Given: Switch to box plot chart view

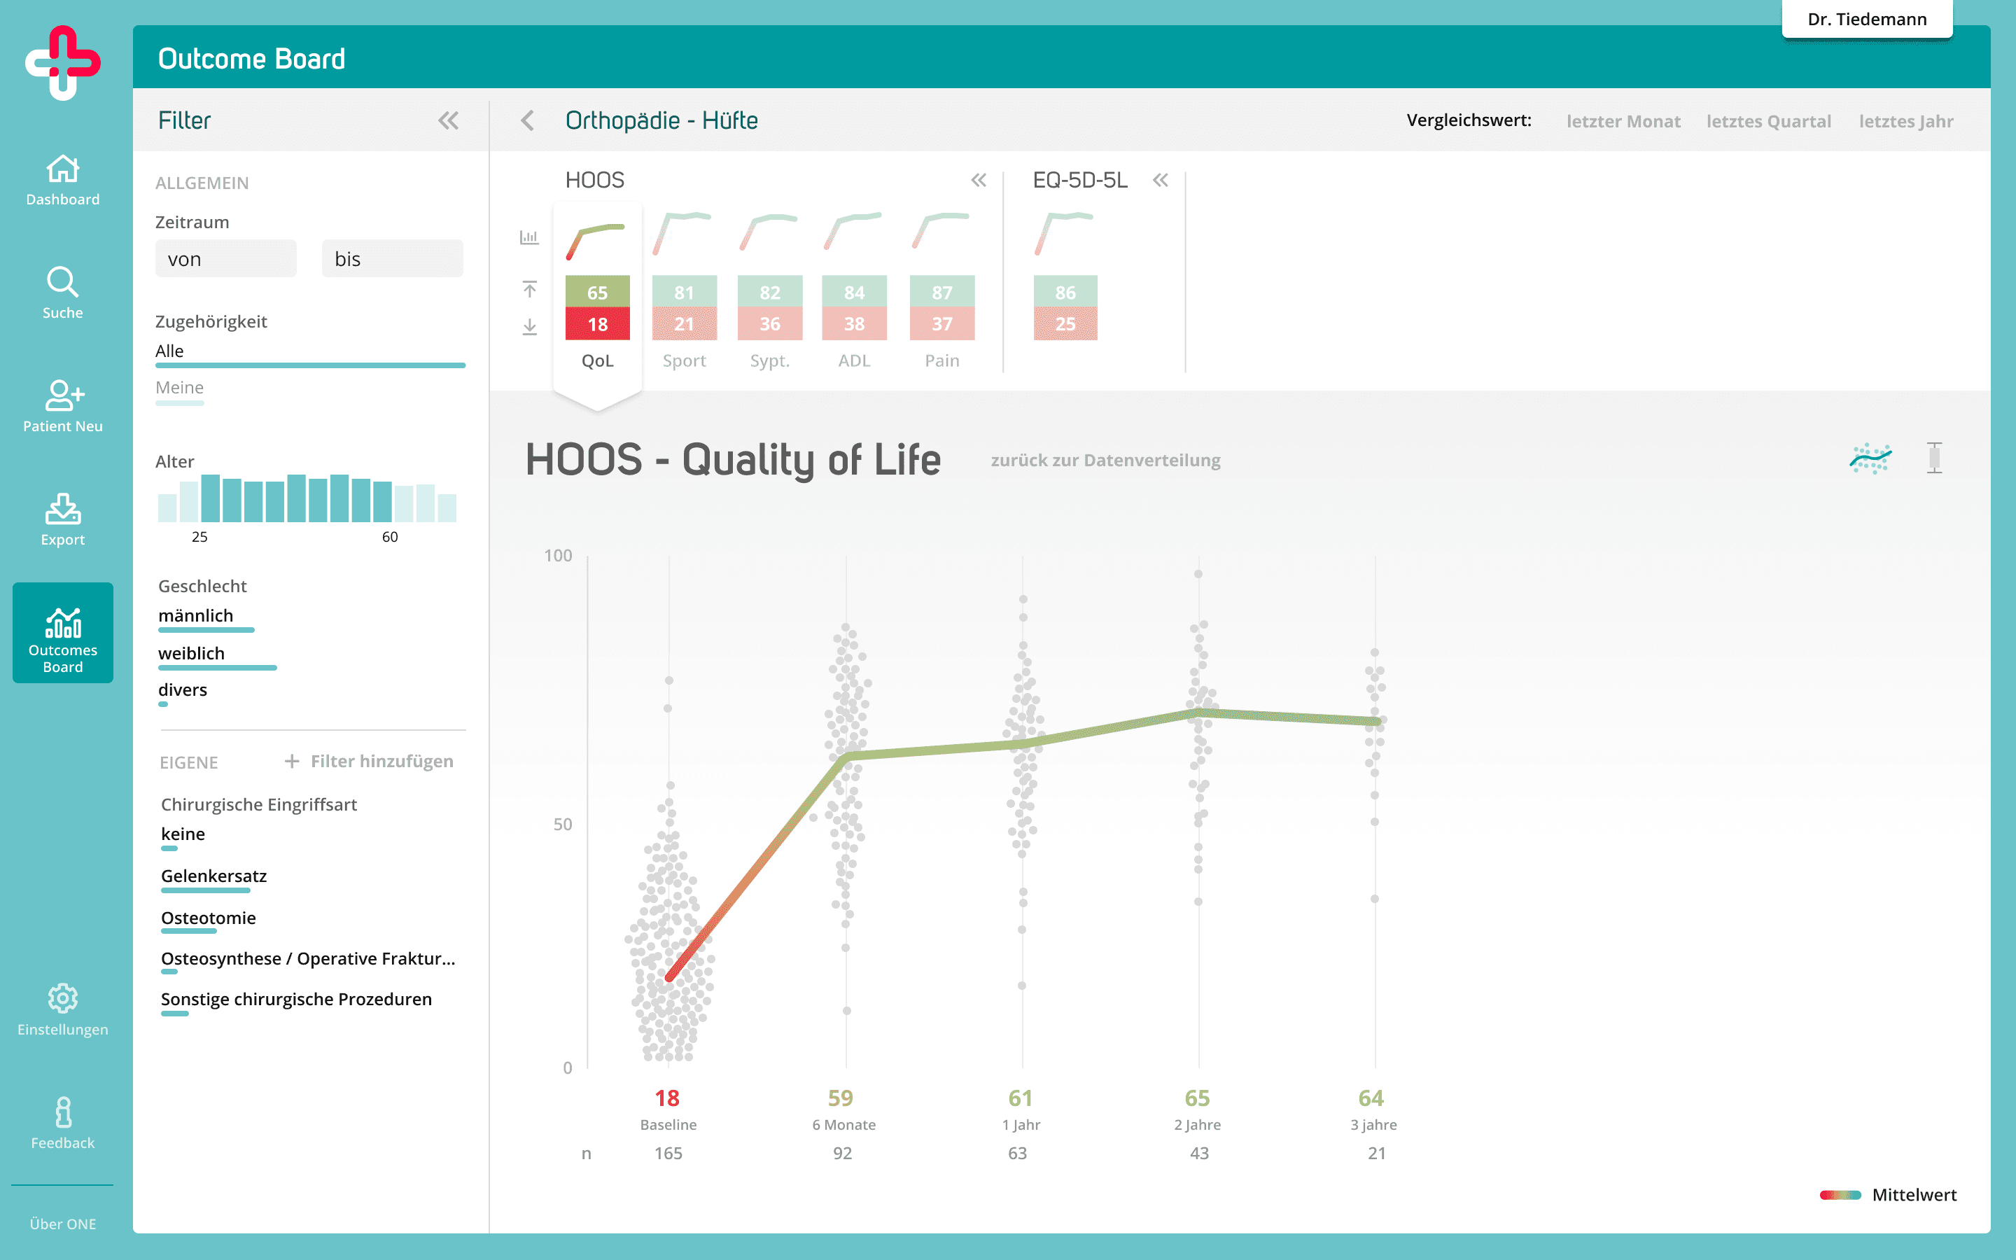Looking at the screenshot, I should (1934, 458).
